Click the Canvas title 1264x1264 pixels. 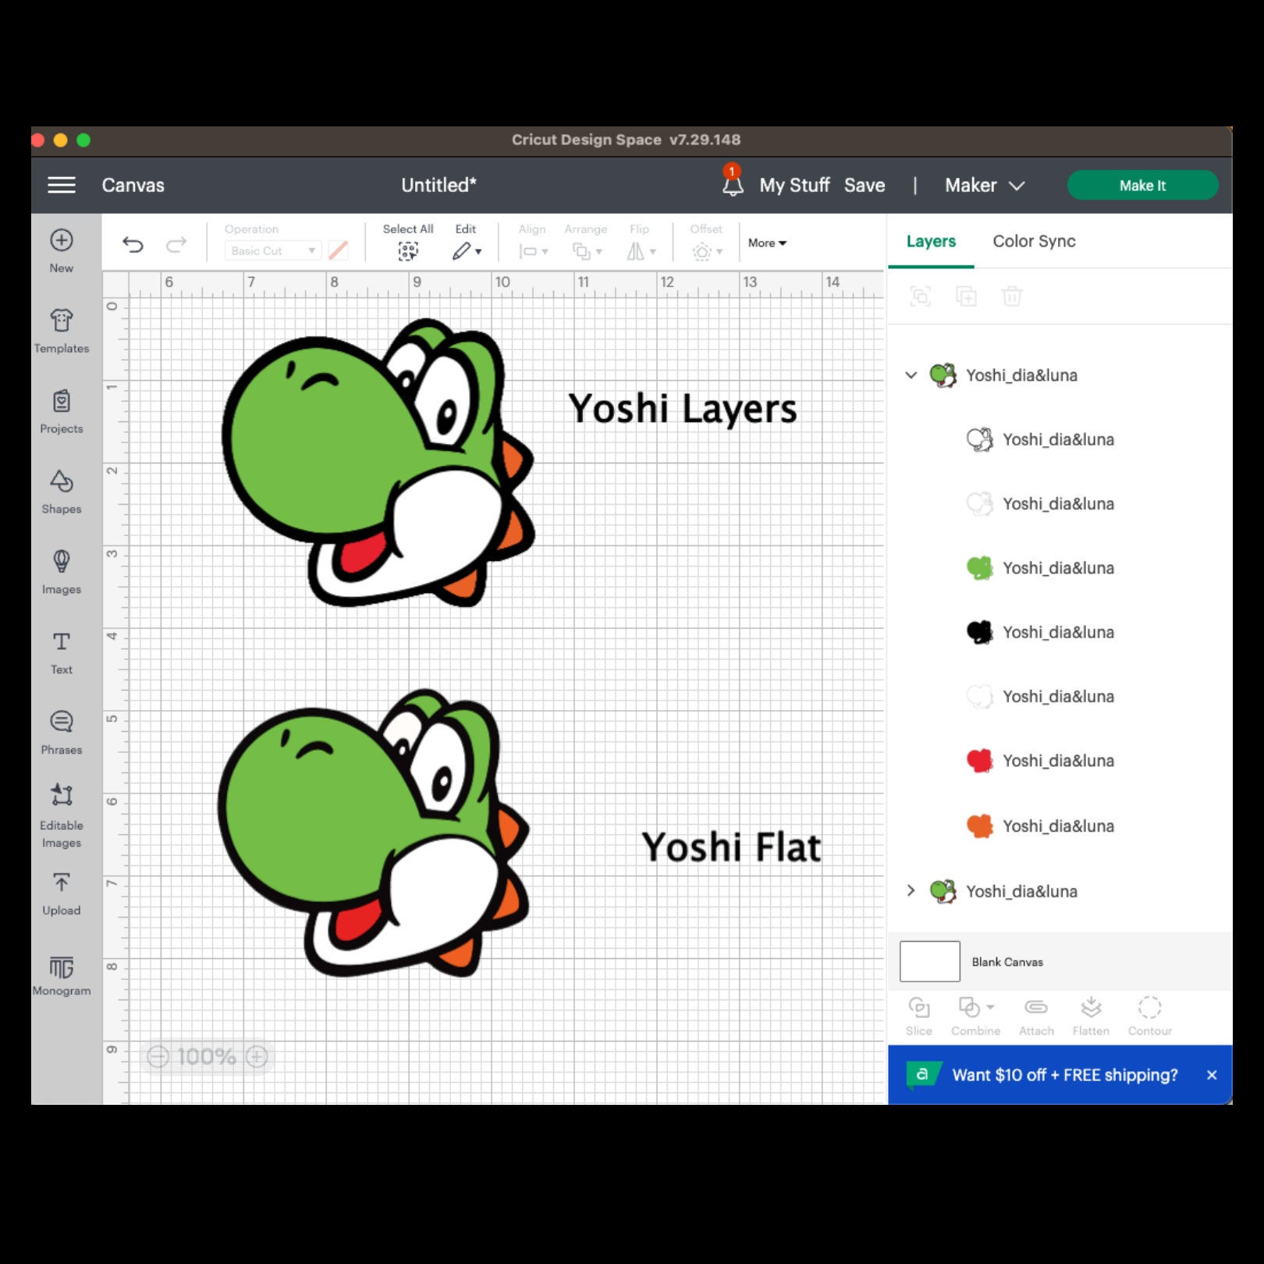coord(133,185)
